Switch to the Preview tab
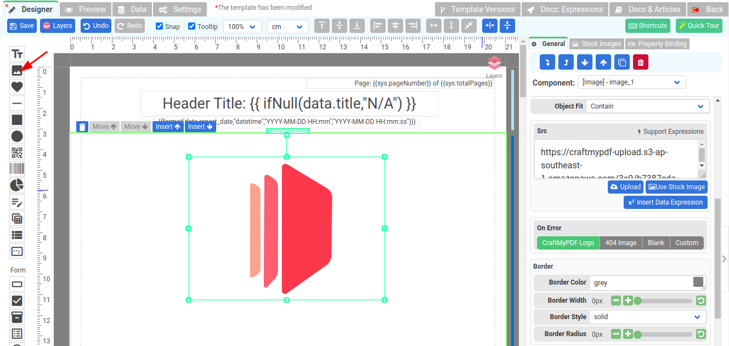Viewport: 729px width, 346px height. point(86,9)
